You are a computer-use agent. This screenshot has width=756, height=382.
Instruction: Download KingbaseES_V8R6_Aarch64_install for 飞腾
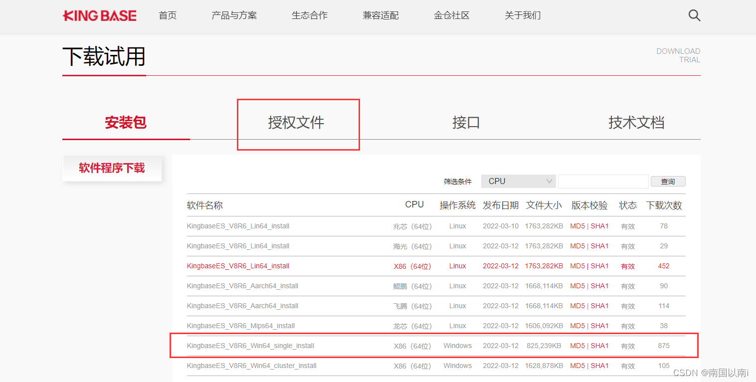pyautogui.click(x=242, y=306)
